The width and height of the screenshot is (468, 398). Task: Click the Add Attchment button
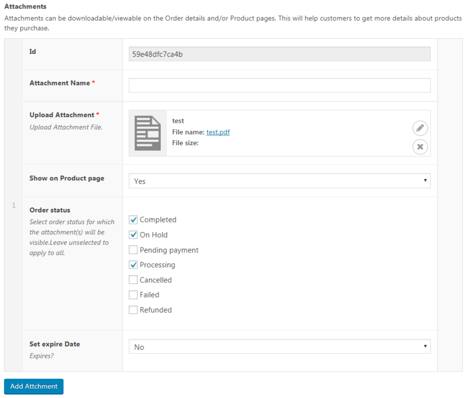(x=34, y=386)
